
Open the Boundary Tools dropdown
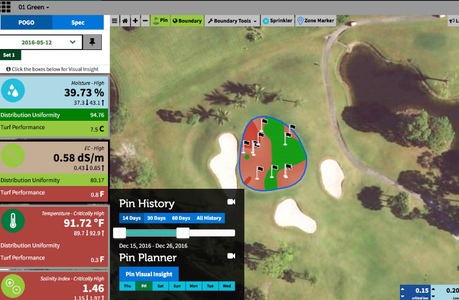coord(232,21)
